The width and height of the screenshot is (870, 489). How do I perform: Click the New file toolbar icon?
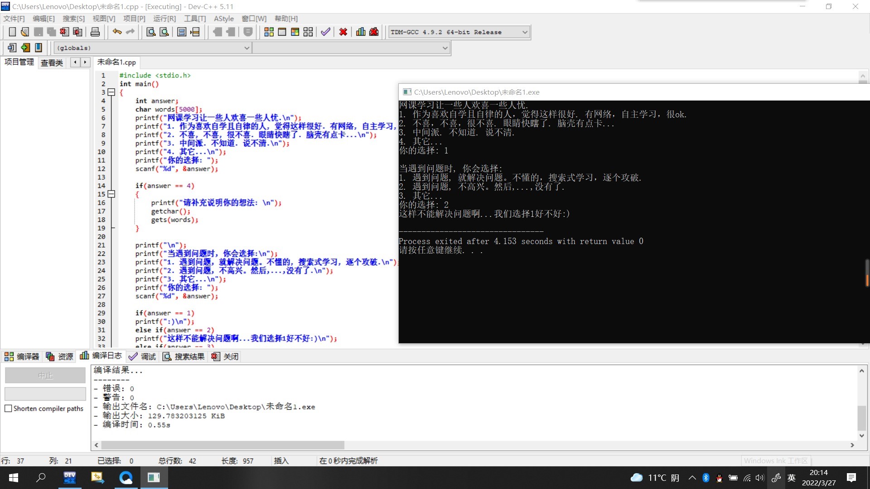(12, 32)
